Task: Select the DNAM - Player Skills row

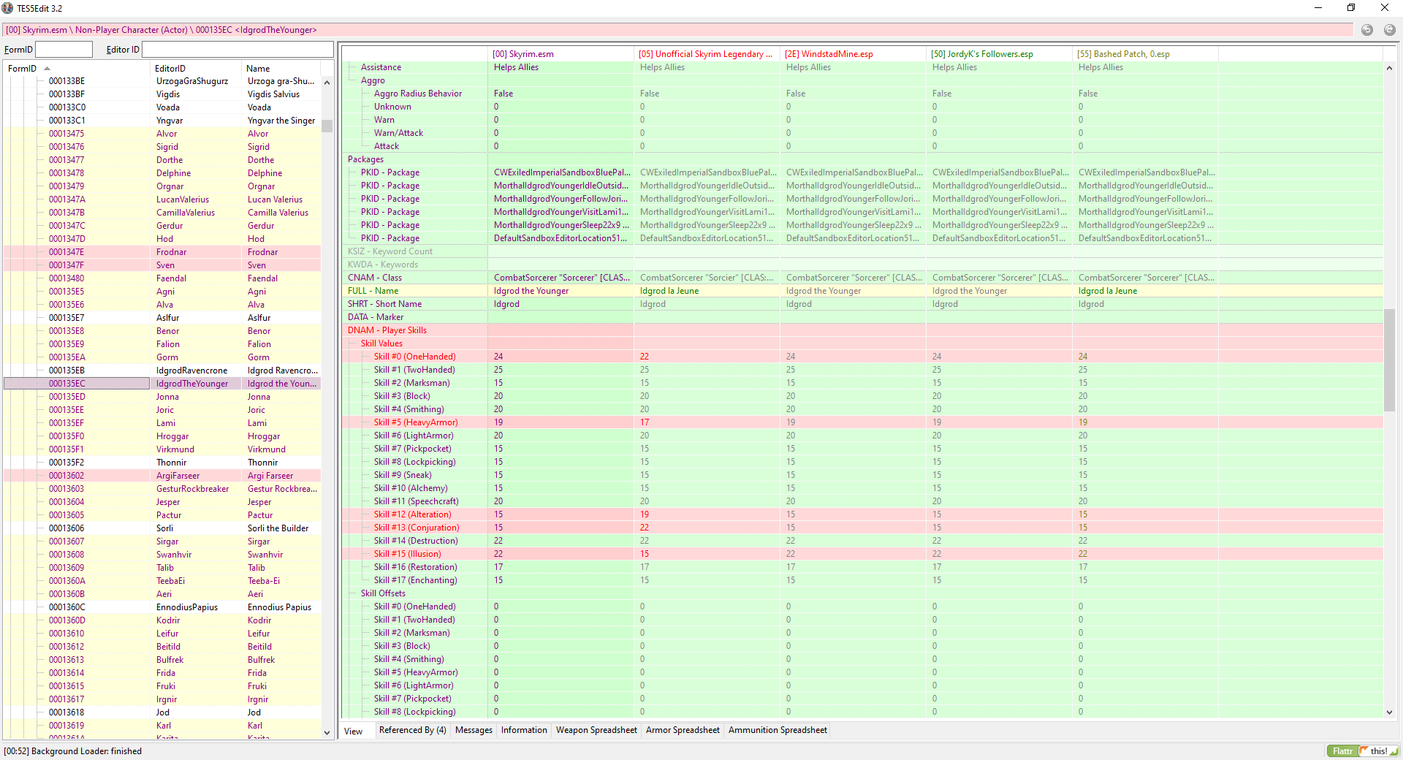Action: coord(862,330)
